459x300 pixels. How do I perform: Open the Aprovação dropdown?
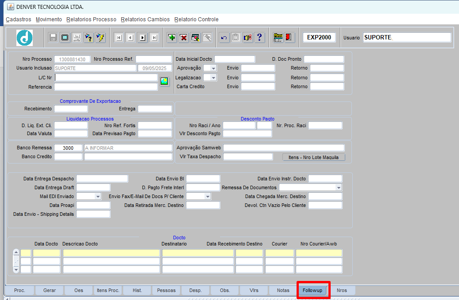coord(213,68)
